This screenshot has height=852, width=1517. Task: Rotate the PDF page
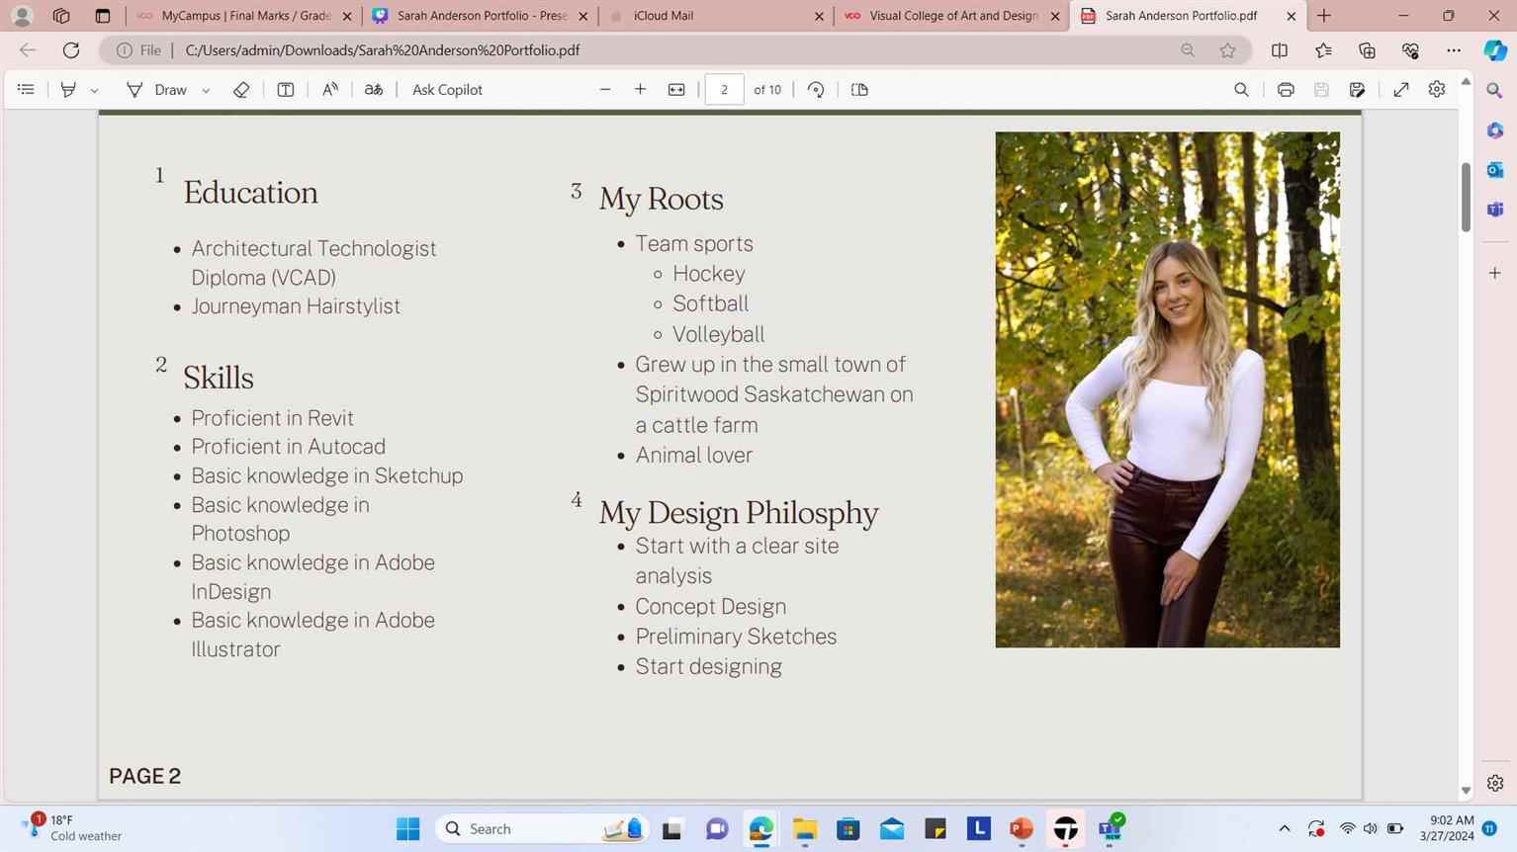(816, 90)
